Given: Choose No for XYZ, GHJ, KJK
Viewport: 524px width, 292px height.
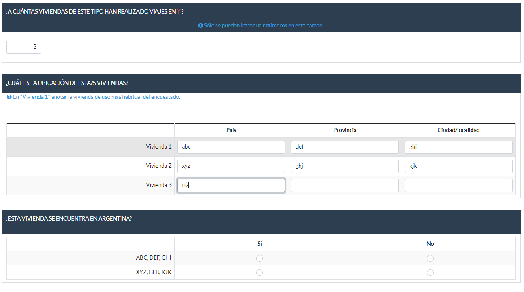Looking at the screenshot, I should [430, 272].
